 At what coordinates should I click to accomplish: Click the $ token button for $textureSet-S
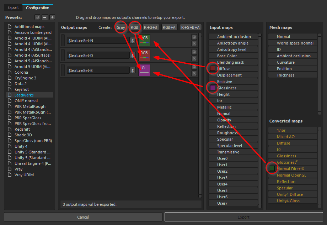(133, 70)
